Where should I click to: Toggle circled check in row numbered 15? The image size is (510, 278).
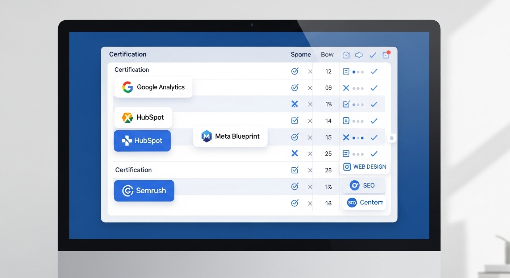pos(295,137)
